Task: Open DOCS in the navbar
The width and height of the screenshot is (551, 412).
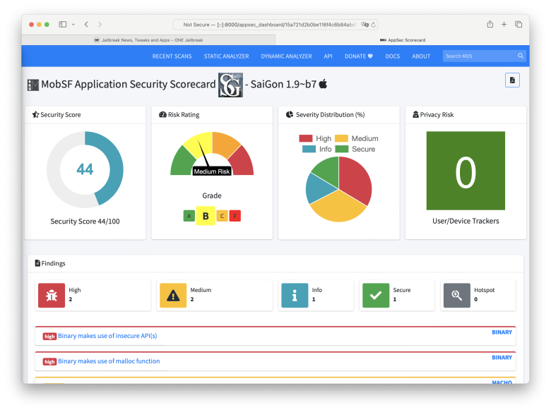Action: tap(393, 56)
